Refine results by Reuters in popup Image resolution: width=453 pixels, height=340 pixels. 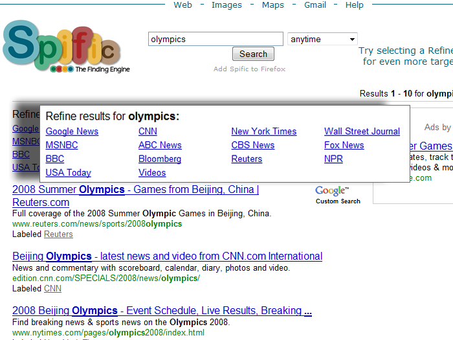(247, 159)
